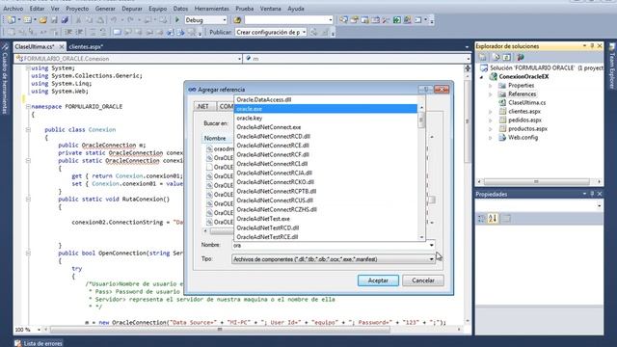Click the Alphabetical sort icon in Propiedades
This screenshot has height=347, width=617.
[493, 219]
